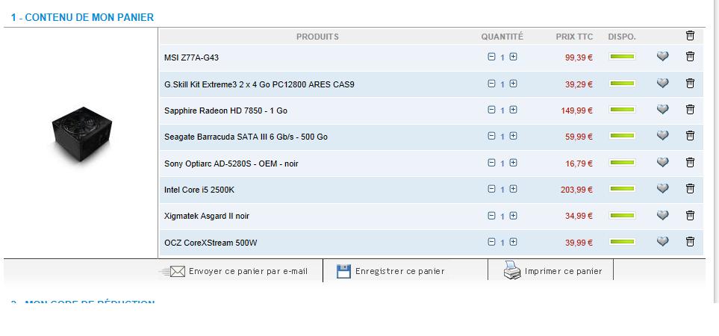Increase quantity of Intel Core i5 2500K

tap(513, 189)
